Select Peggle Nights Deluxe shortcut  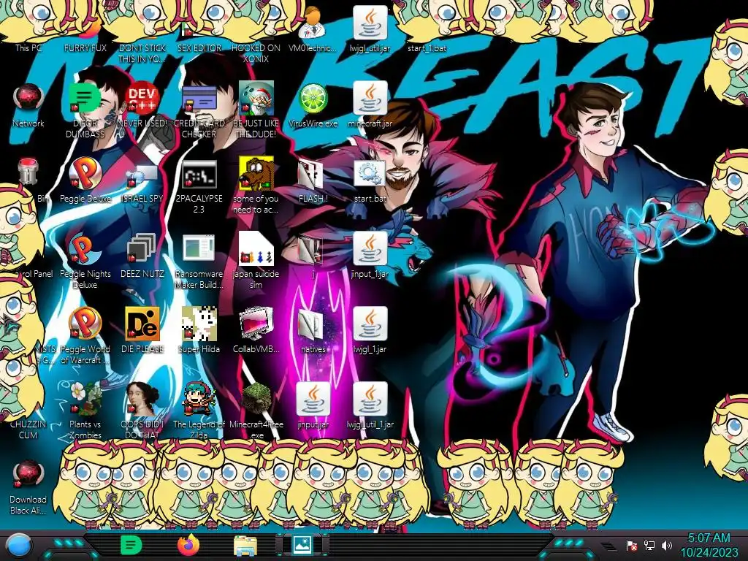coord(85,250)
